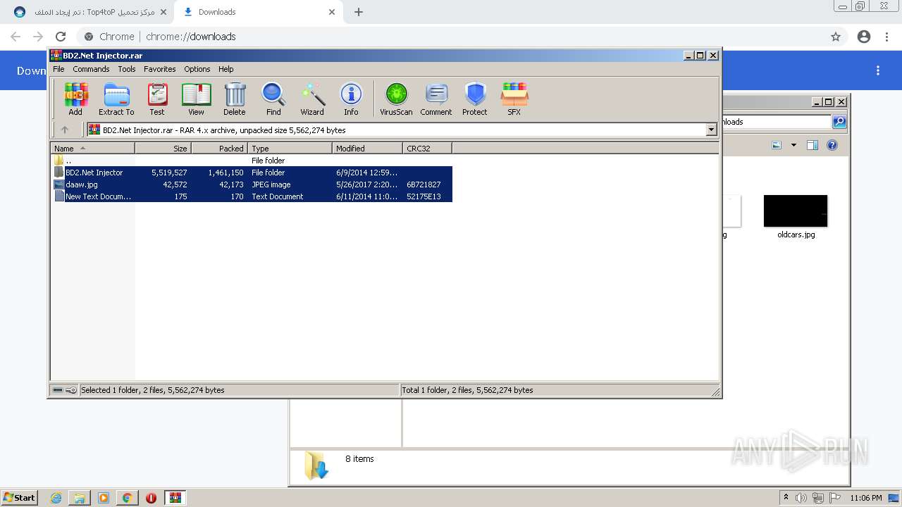Sort by the CRC32 column header
Image resolution: width=902 pixels, height=507 pixels.
click(427, 148)
